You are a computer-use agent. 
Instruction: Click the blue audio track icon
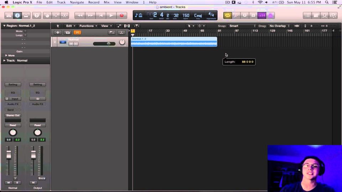point(63,42)
